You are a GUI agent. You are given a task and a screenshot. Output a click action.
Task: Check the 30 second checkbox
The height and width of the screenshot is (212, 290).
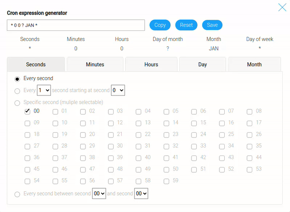(x=111, y=146)
